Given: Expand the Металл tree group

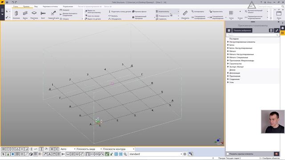Looking at the screenshot, I should 228,51.
